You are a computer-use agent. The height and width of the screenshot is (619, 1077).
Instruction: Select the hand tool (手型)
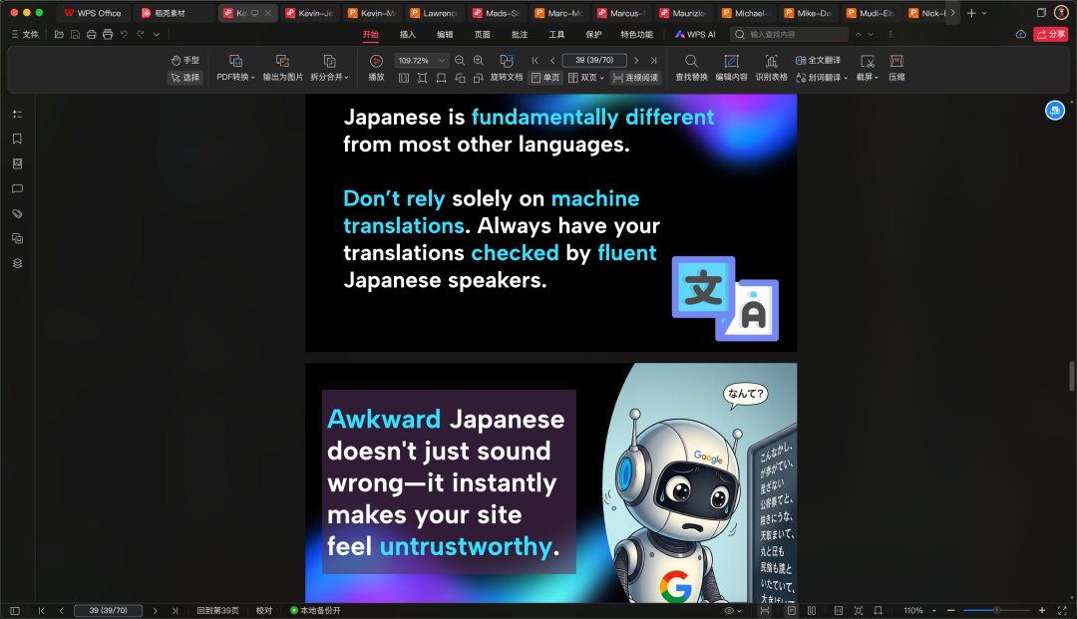(184, 61)
